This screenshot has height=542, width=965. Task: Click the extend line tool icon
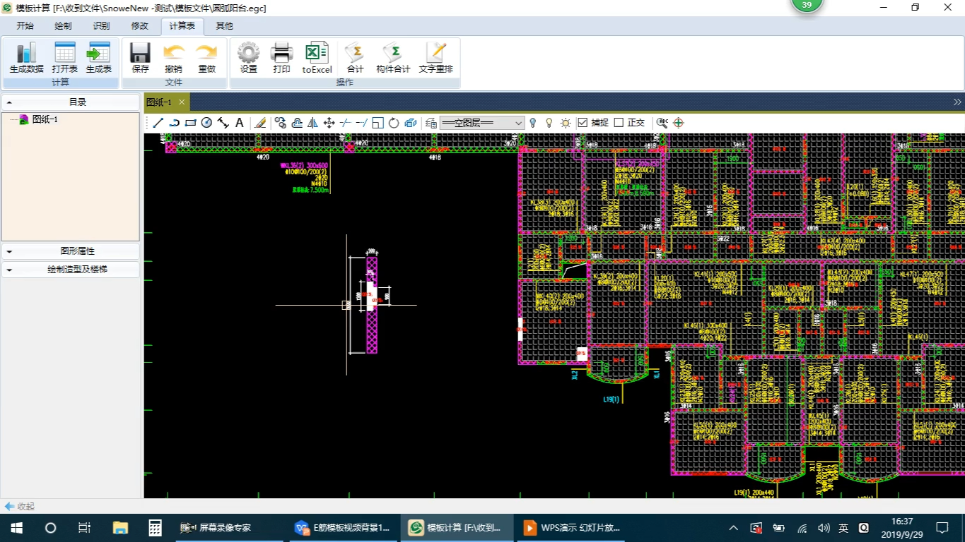pos(361,123)
